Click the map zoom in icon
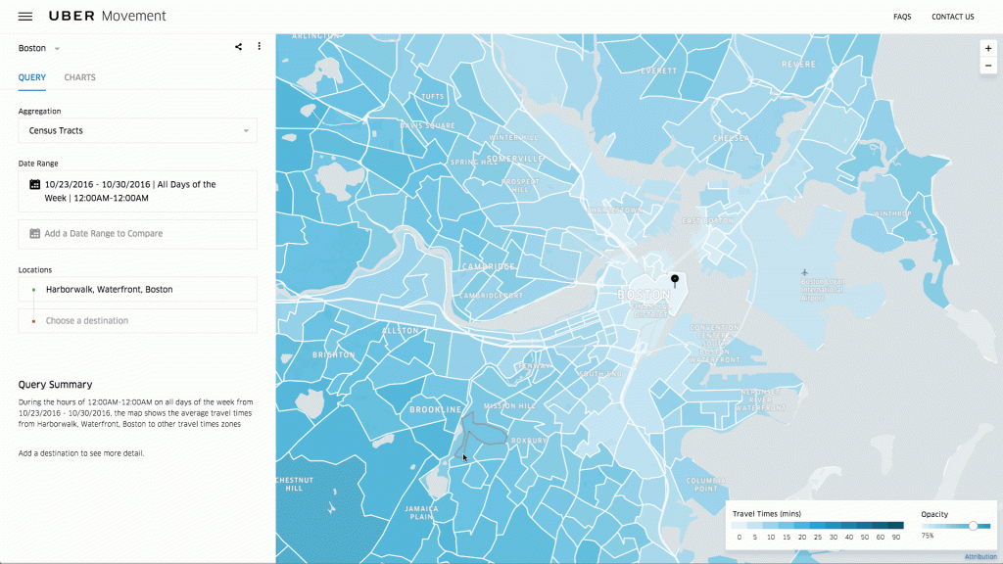Screen dimensions: 1003x564 pos(987,47)
